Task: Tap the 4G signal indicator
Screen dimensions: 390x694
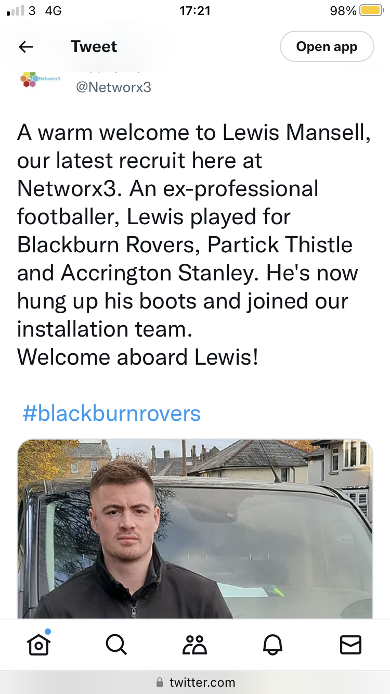Action: coord(54,10)
